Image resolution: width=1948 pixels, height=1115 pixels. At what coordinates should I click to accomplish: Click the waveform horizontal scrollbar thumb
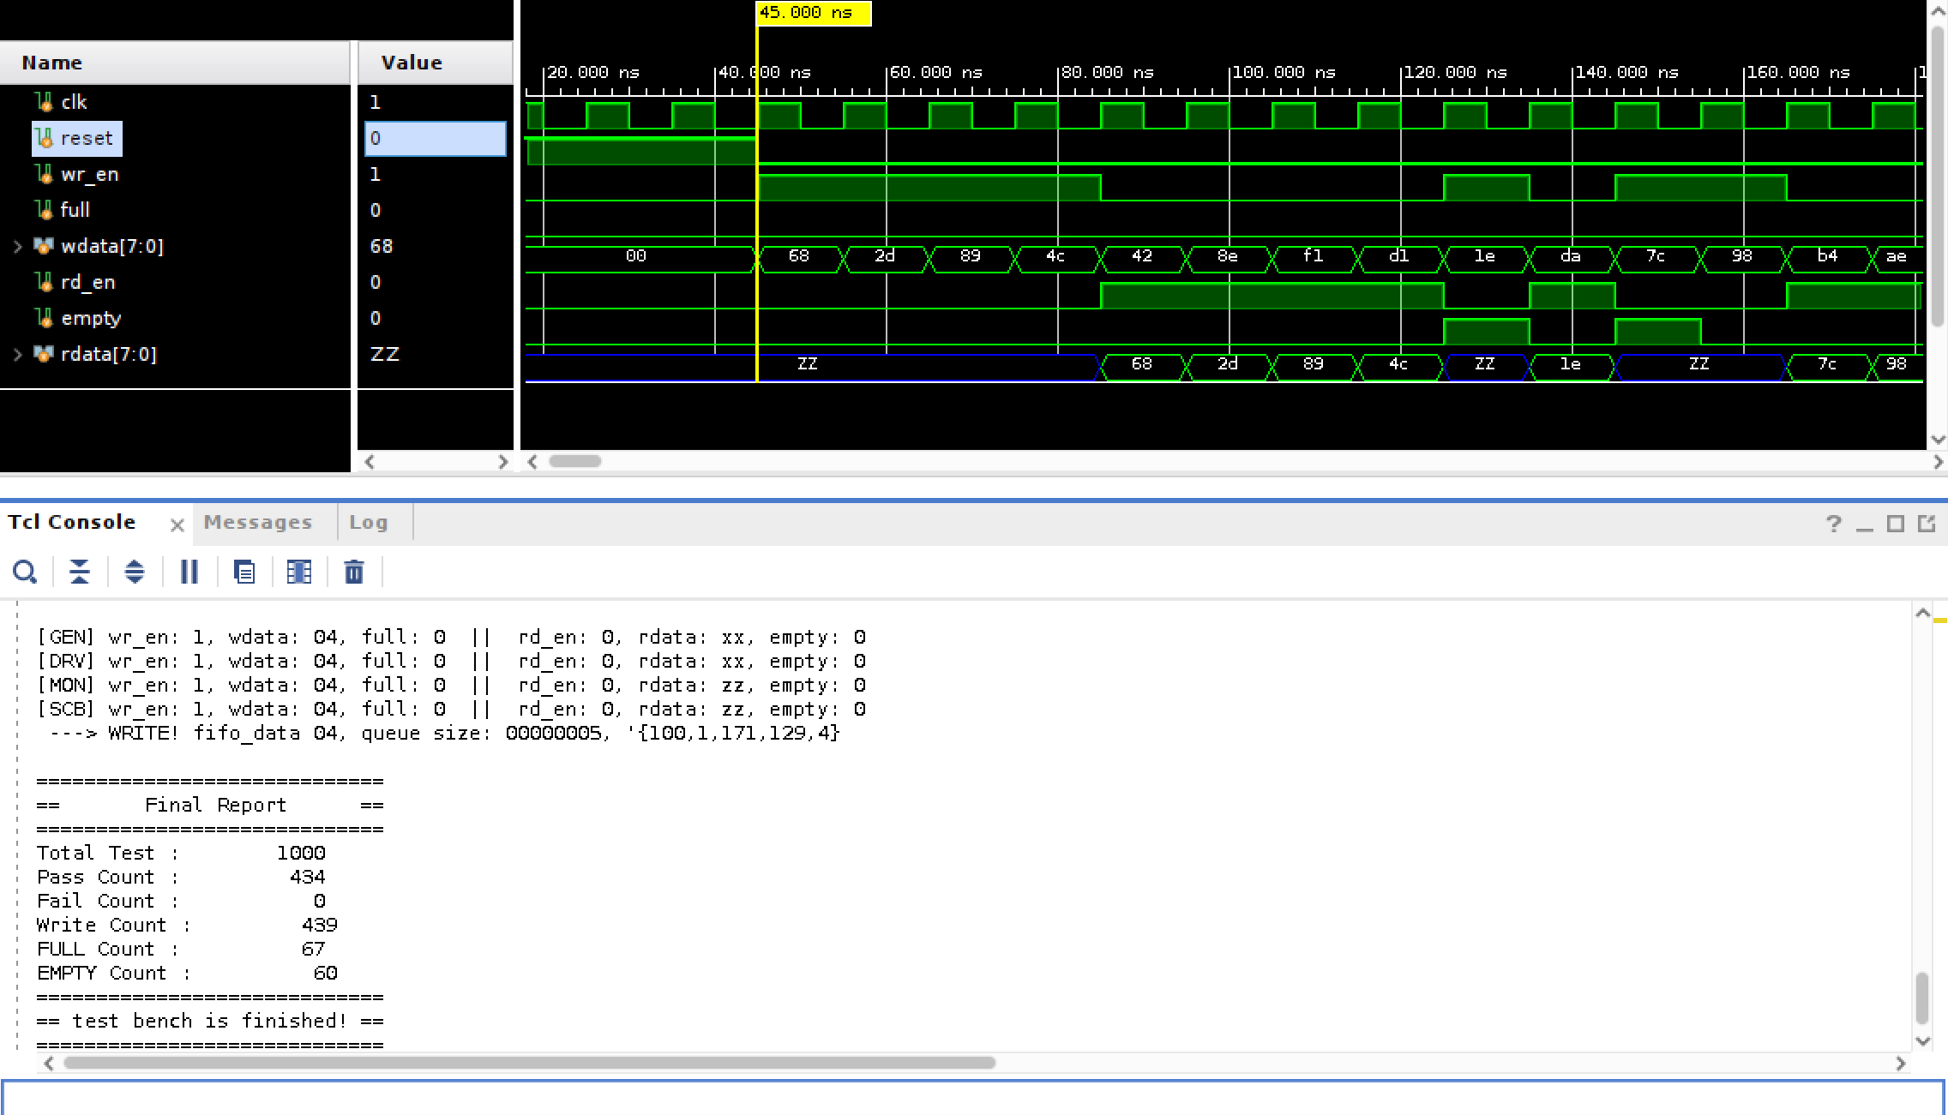point(574,461)
